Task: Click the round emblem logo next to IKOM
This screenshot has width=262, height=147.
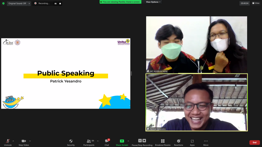Action: 17,42
